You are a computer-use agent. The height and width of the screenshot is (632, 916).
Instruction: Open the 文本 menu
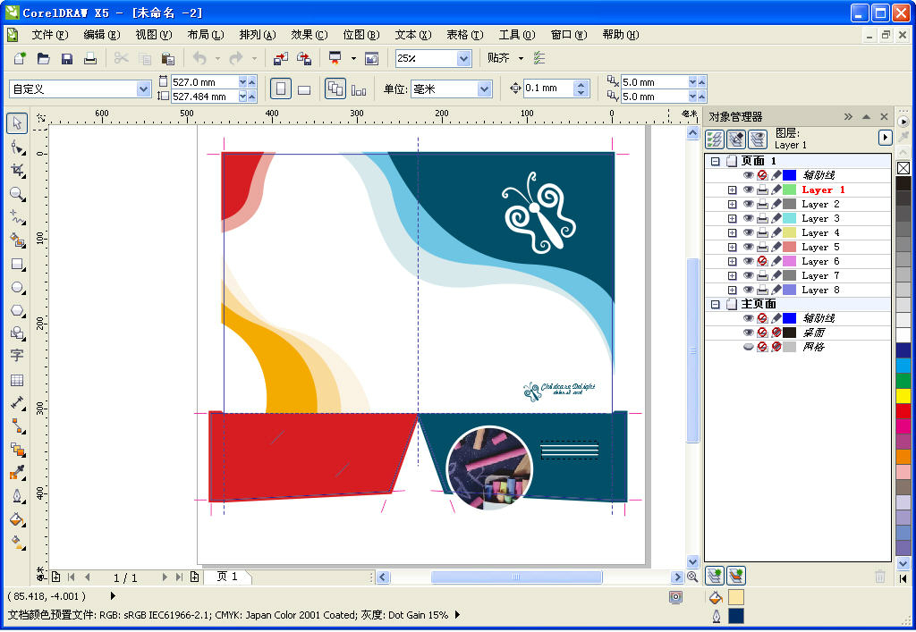pyautogui.click(x=411, y=34)
